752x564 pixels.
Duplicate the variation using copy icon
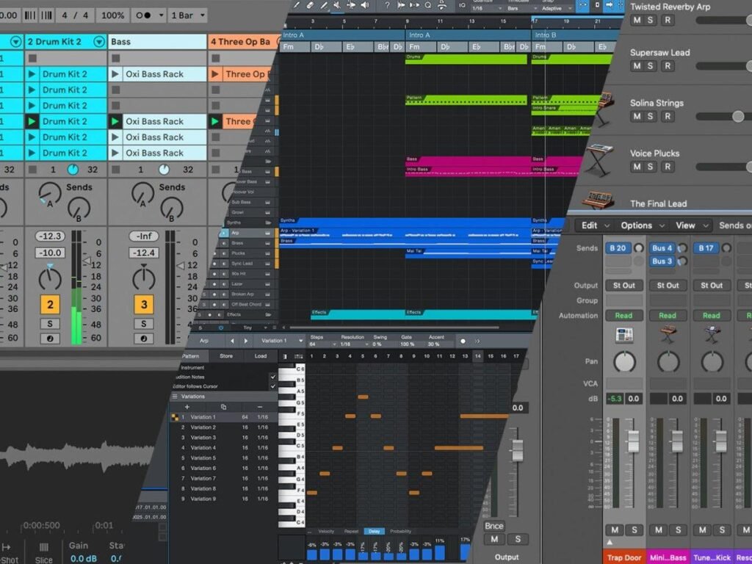coord(223,407)
